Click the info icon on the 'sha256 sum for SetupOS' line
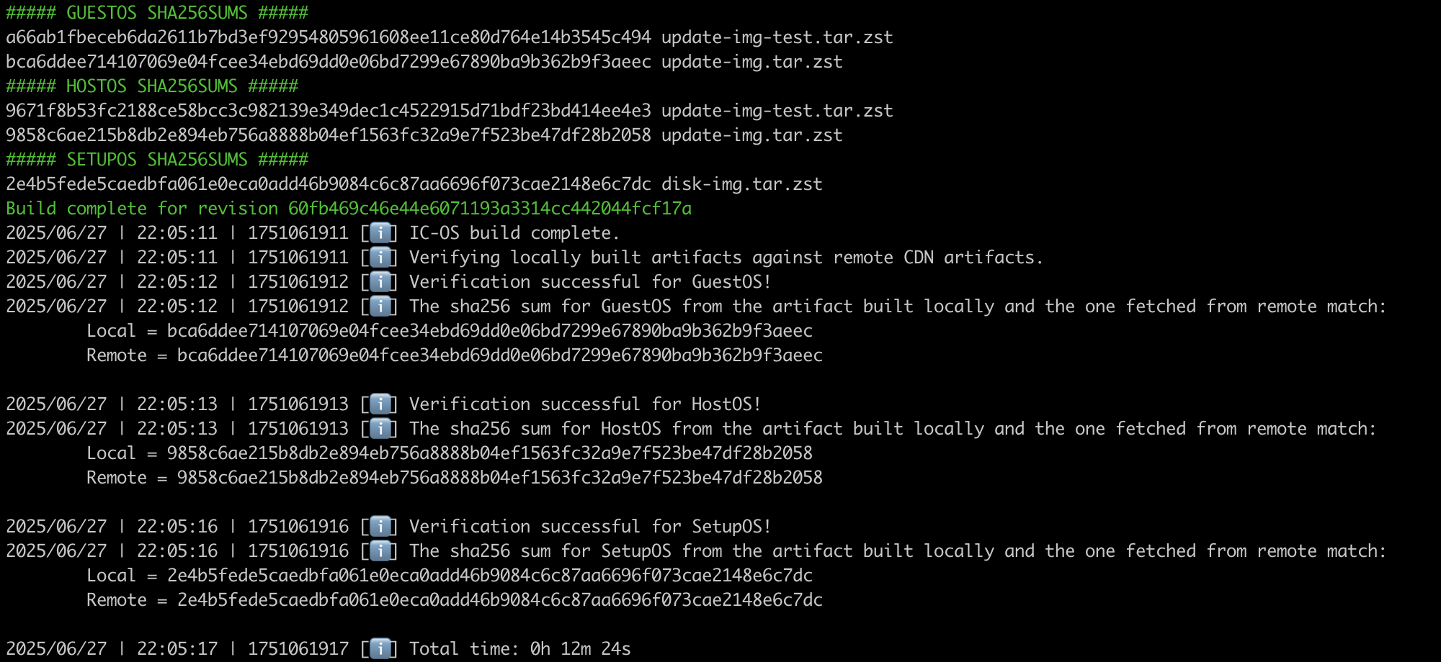Screen dimensions: 1441x662 [x=380, y=551]
